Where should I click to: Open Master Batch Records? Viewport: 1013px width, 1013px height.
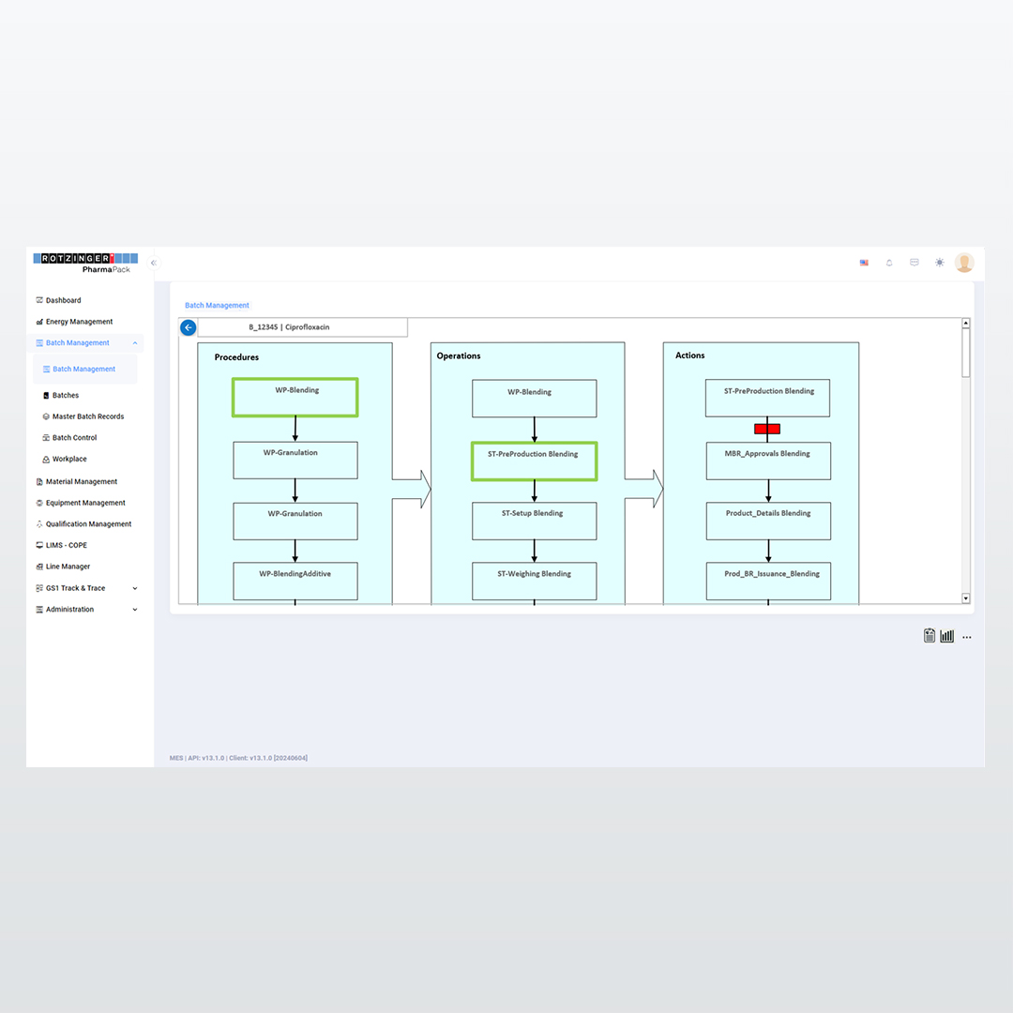(x=88, y=416)
